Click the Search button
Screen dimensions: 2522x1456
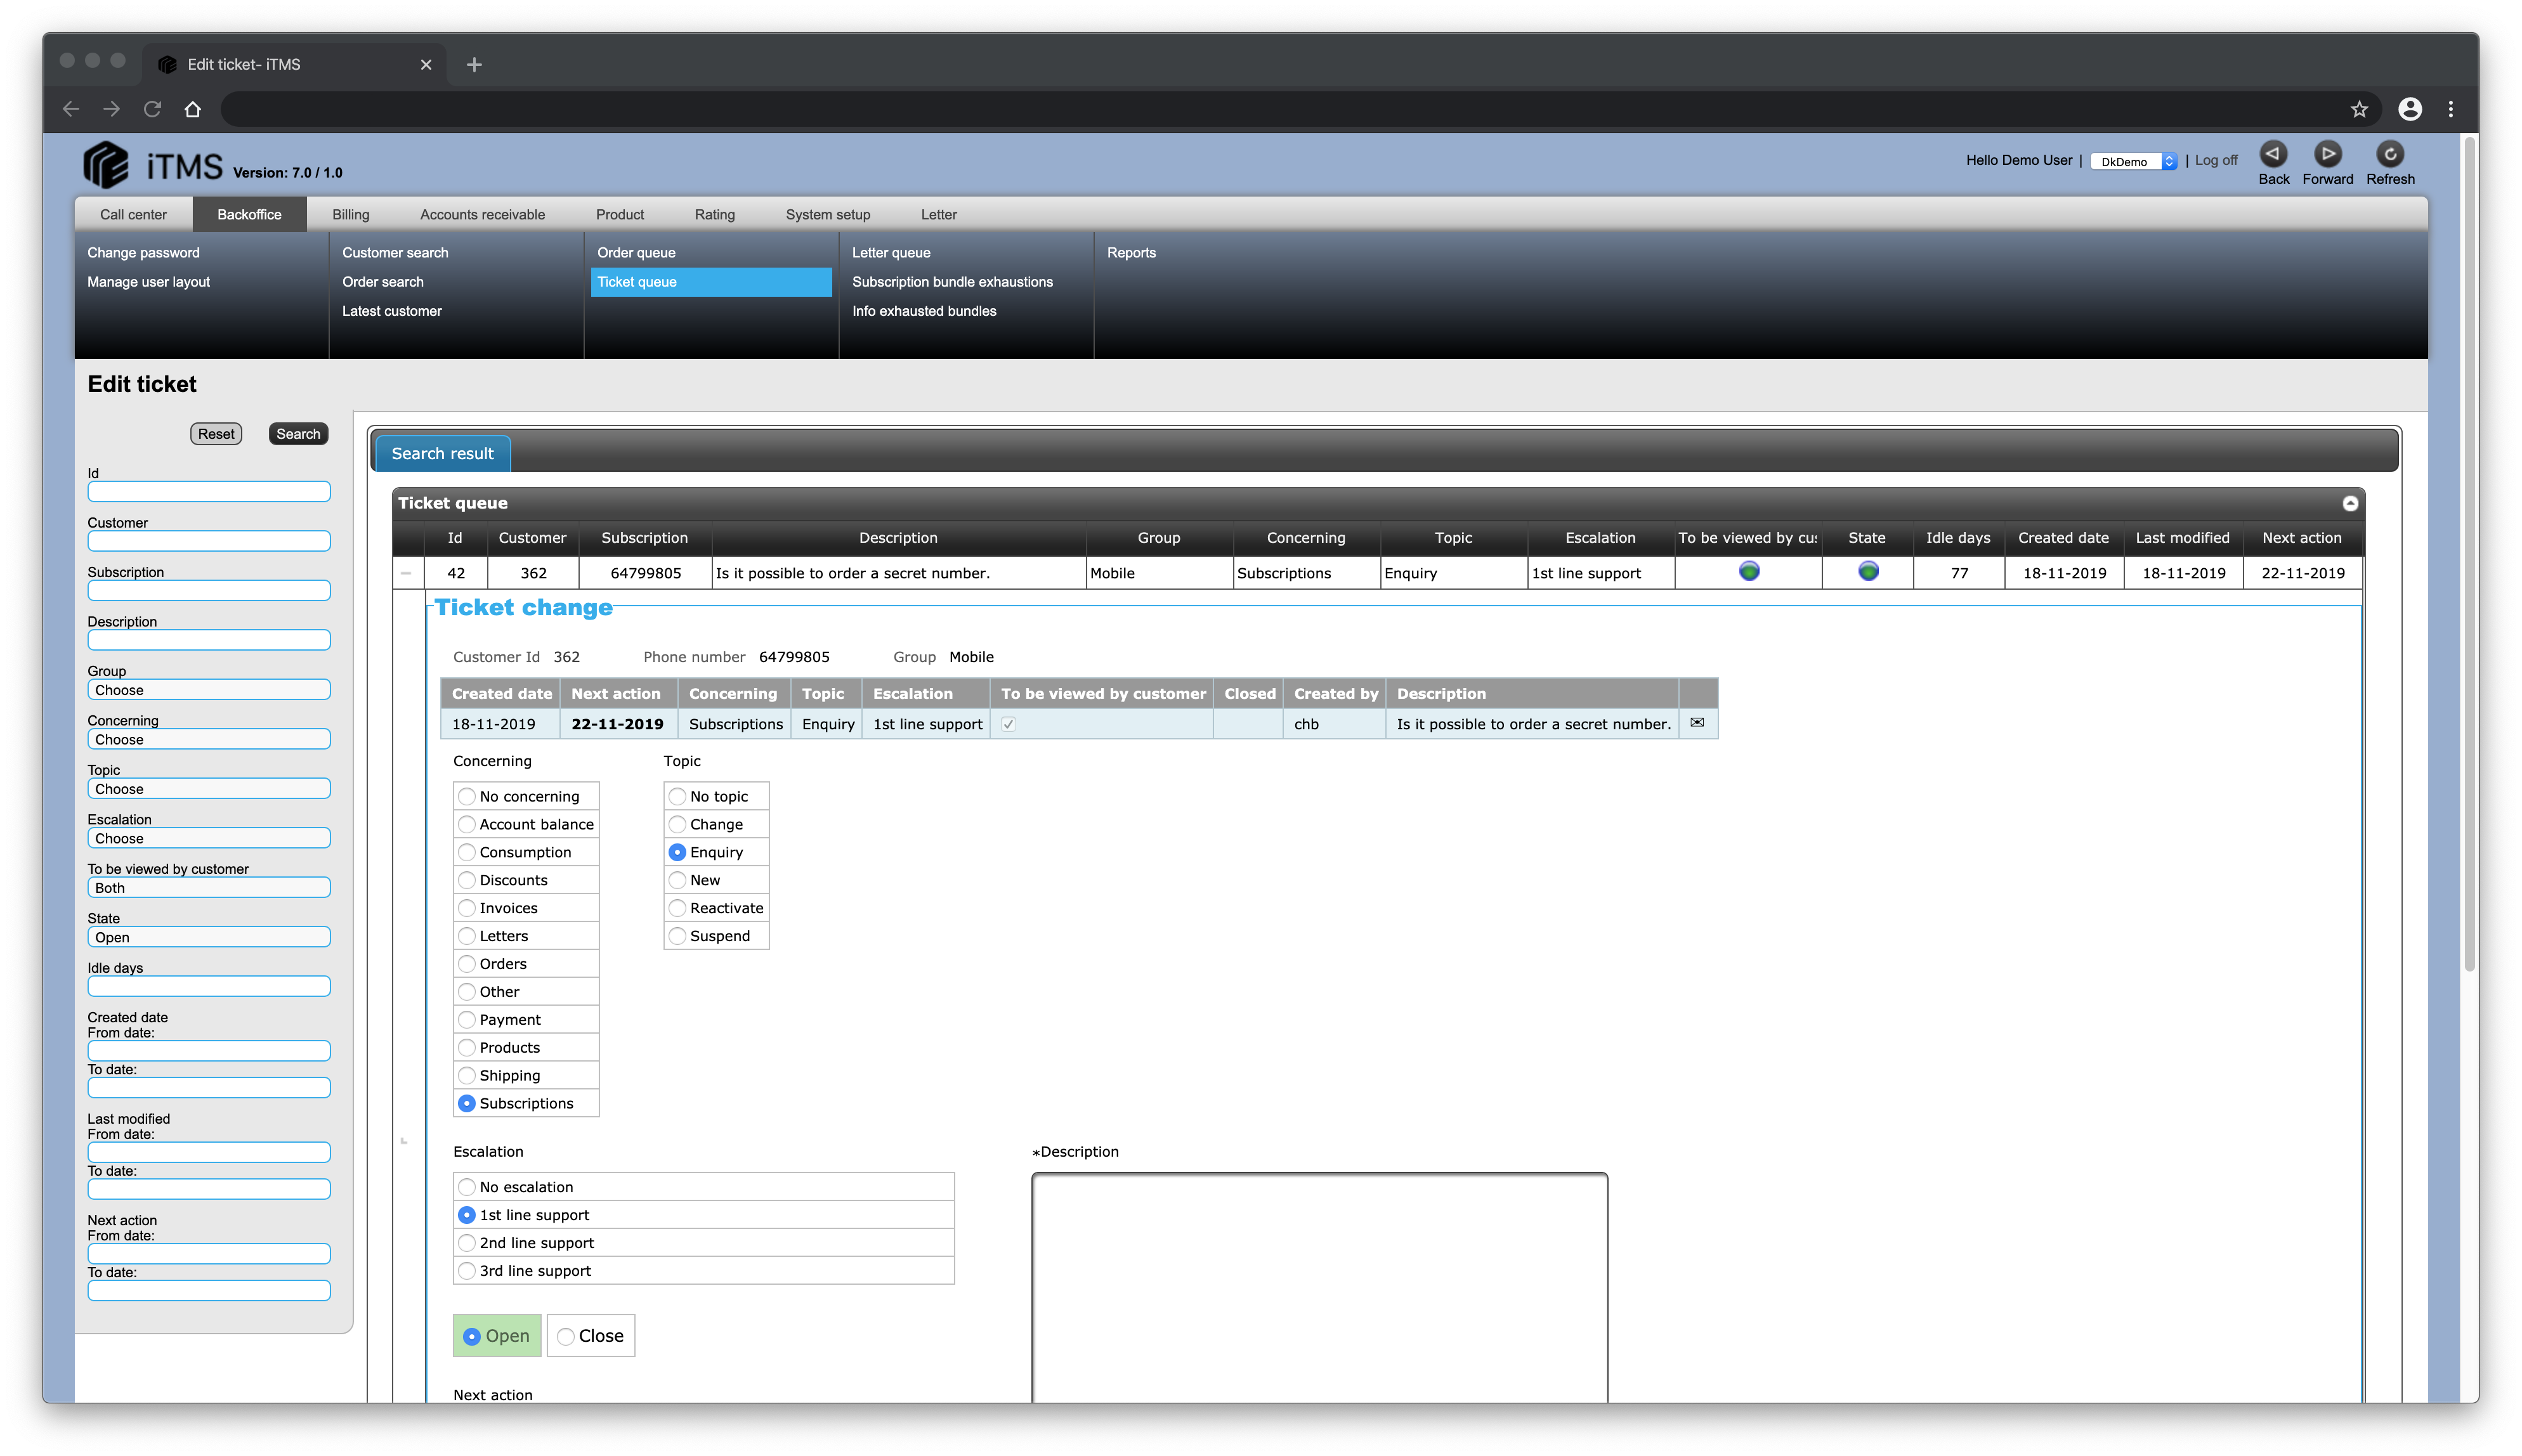pyautogui.click(x=298, y=434)
